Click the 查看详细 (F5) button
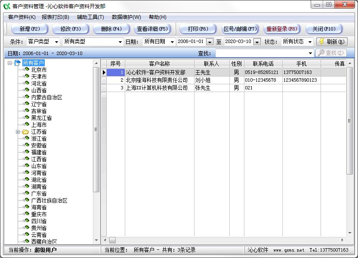Image resolution: width=358 pixels, height=258 pixels. coord(152,29)
